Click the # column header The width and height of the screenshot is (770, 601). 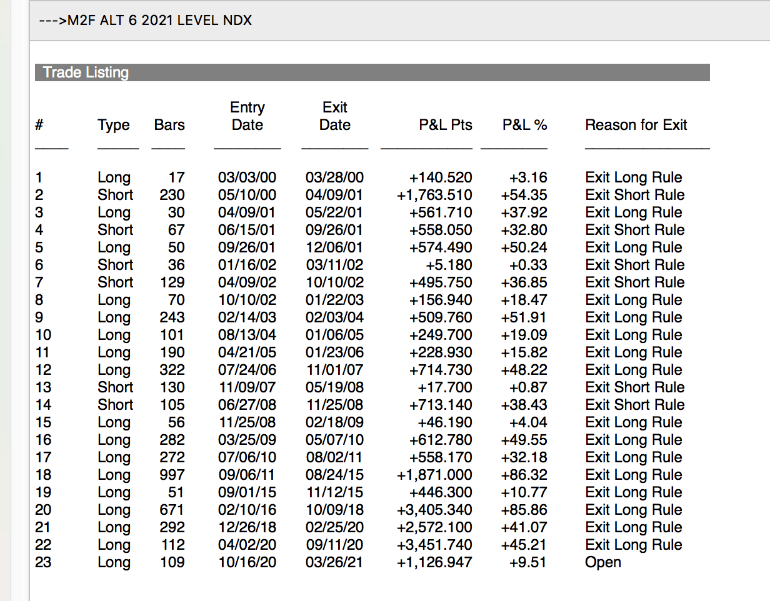click(39, 125)
